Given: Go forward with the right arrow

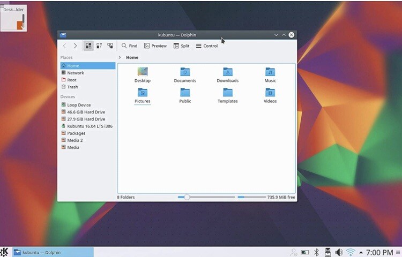Looking at the screenshot, I should tap(75, 46).
